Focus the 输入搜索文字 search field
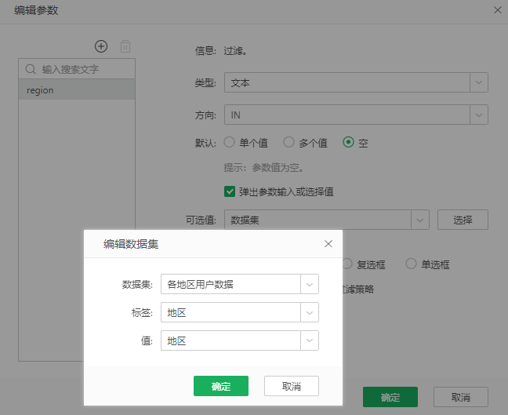Screen dimensions: 508x415 [x=77, y=69]
